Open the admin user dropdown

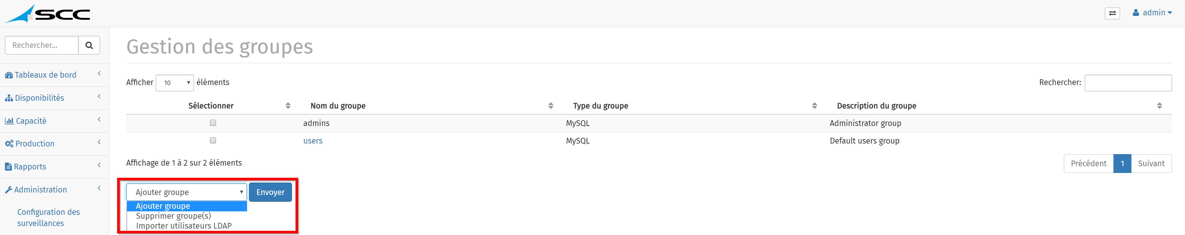tap(1152, 13)
